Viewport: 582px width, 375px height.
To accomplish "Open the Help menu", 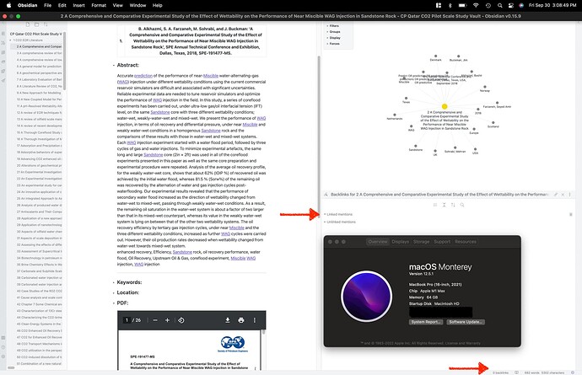I will (158, 5).
